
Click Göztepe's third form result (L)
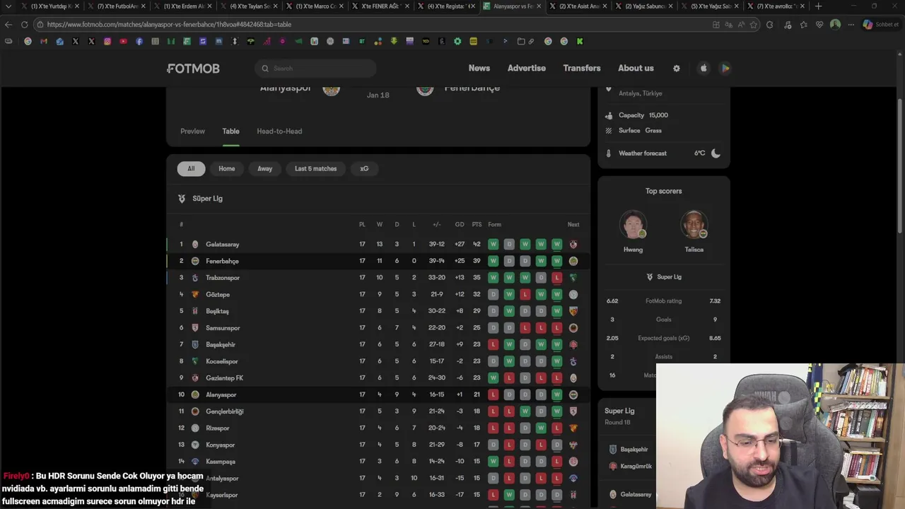[525, 295]
